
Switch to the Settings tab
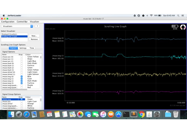(x=23, y=48)
